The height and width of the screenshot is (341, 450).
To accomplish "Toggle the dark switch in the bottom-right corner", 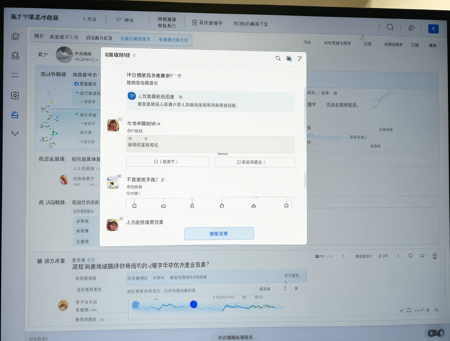I will pyautogui.click(x=436, y=333).
